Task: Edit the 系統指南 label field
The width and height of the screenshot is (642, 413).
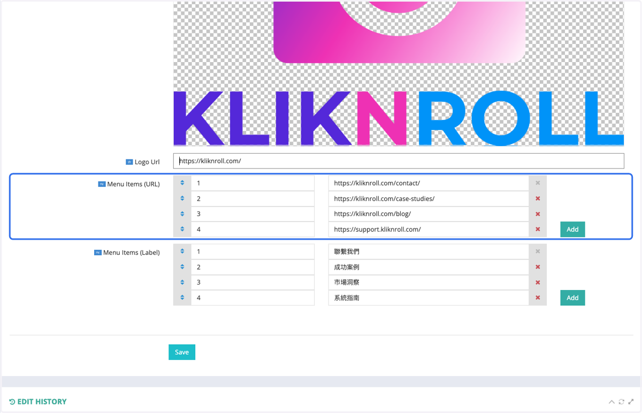Action: 429,297
